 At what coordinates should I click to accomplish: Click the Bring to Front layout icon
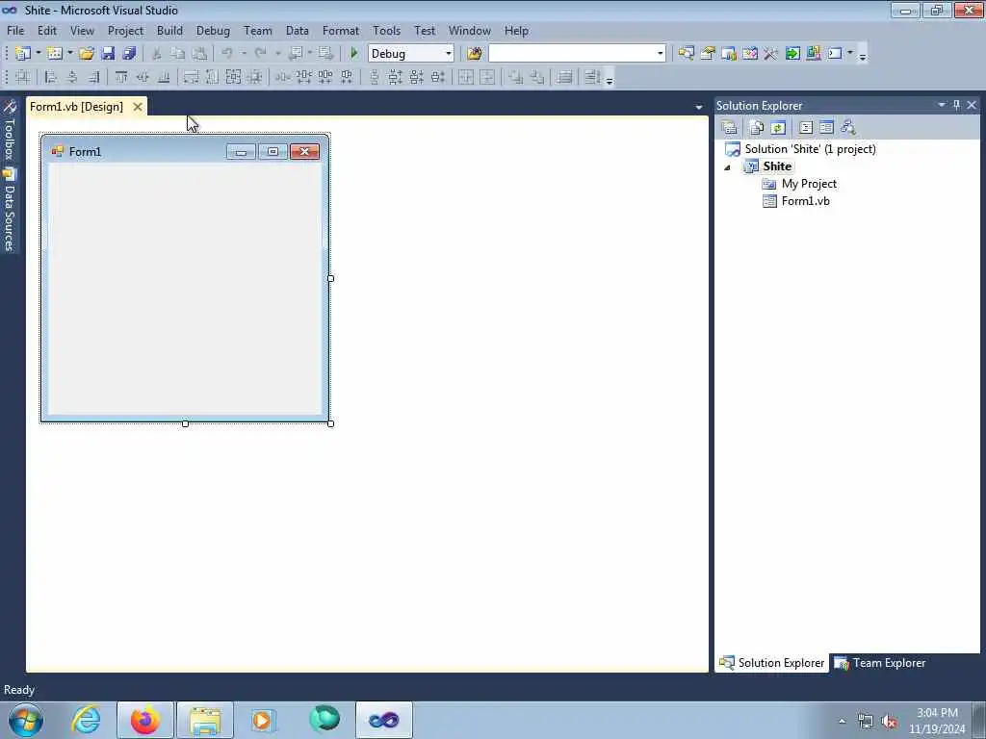click(516, 77)
